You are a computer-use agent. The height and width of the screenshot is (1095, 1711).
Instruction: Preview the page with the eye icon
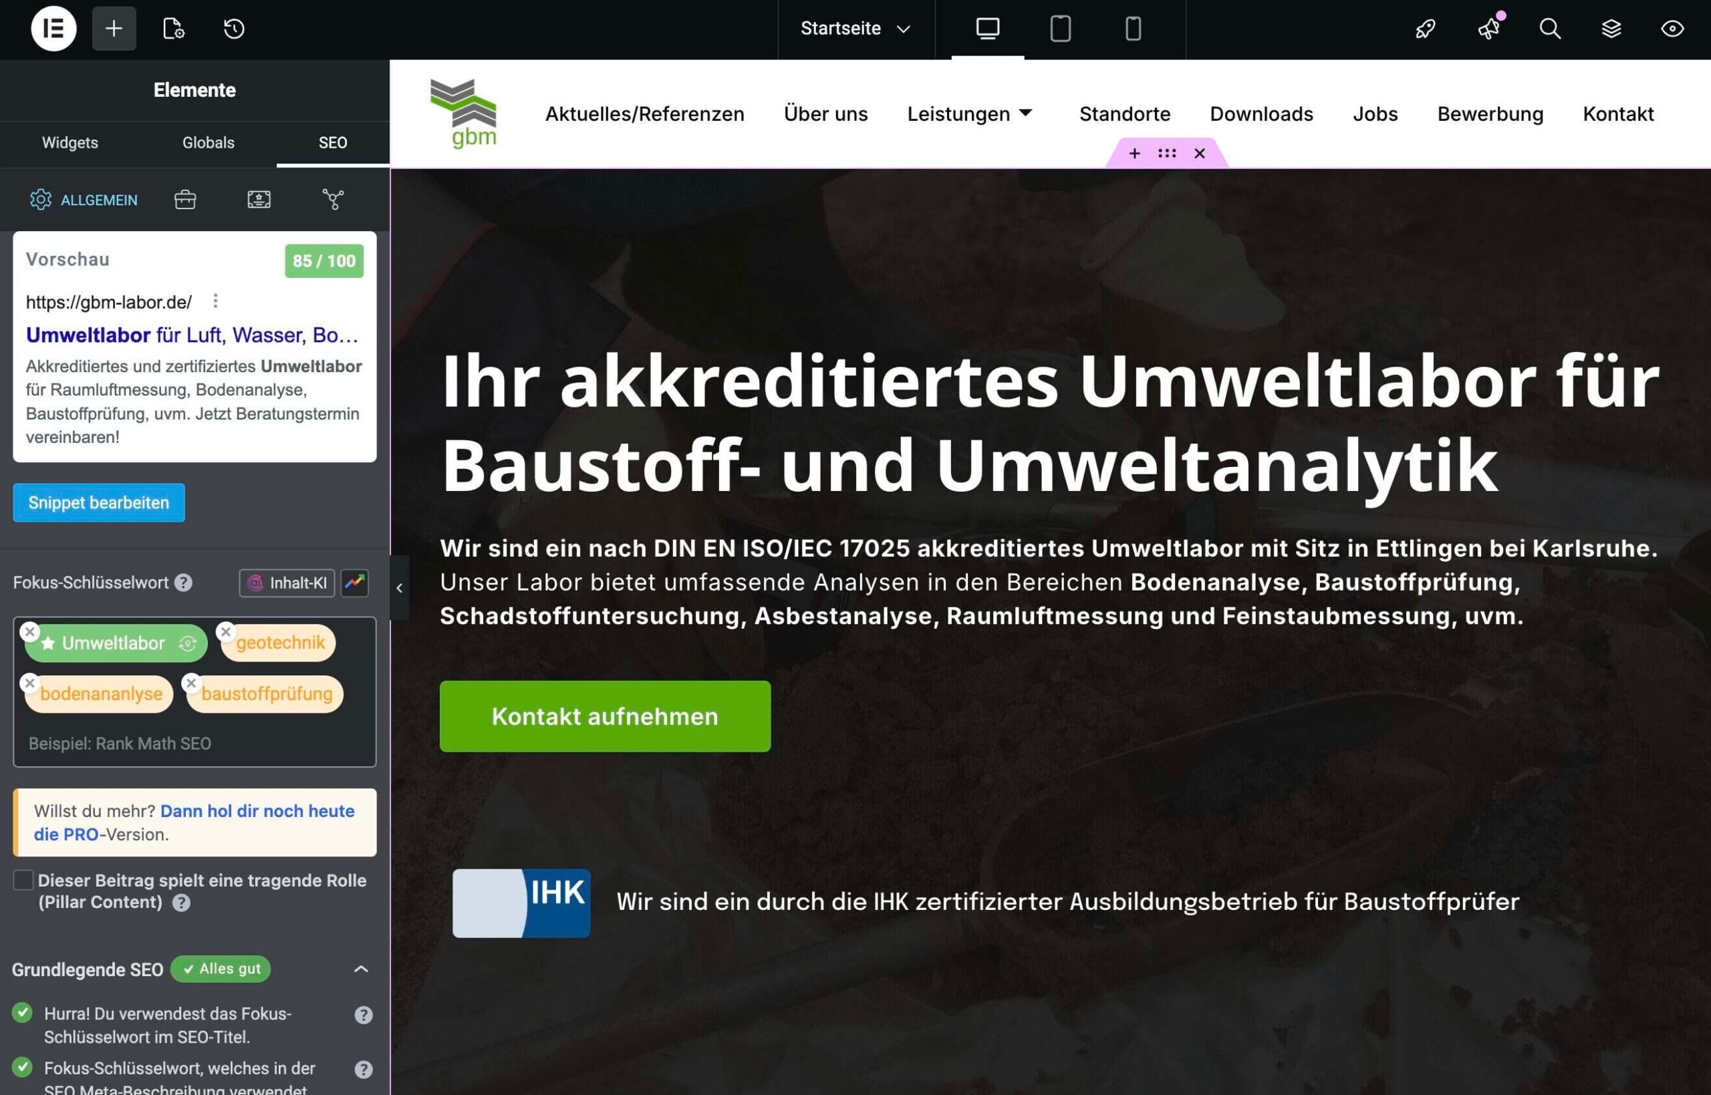coord(1673,29)
